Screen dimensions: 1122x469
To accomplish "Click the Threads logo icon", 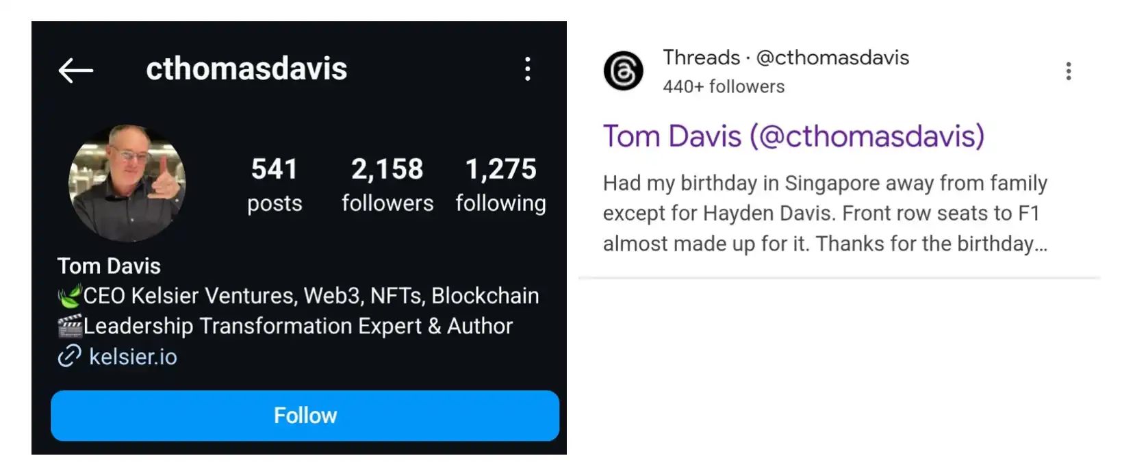I will click(623, 71).
